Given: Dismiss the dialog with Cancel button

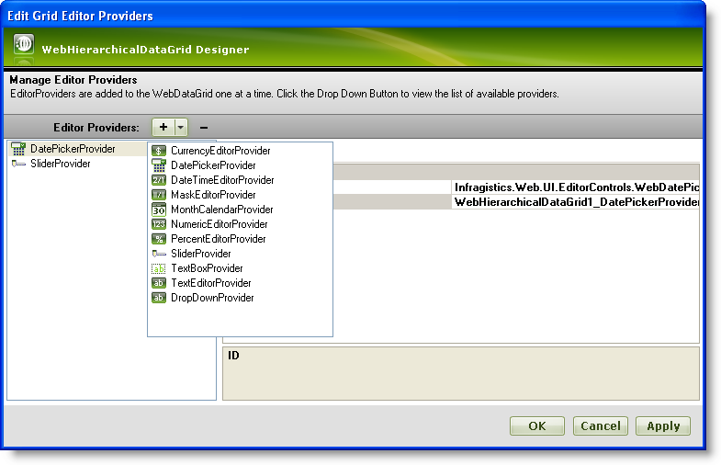Looking at the screenshot, I should [x=601, y=425].
